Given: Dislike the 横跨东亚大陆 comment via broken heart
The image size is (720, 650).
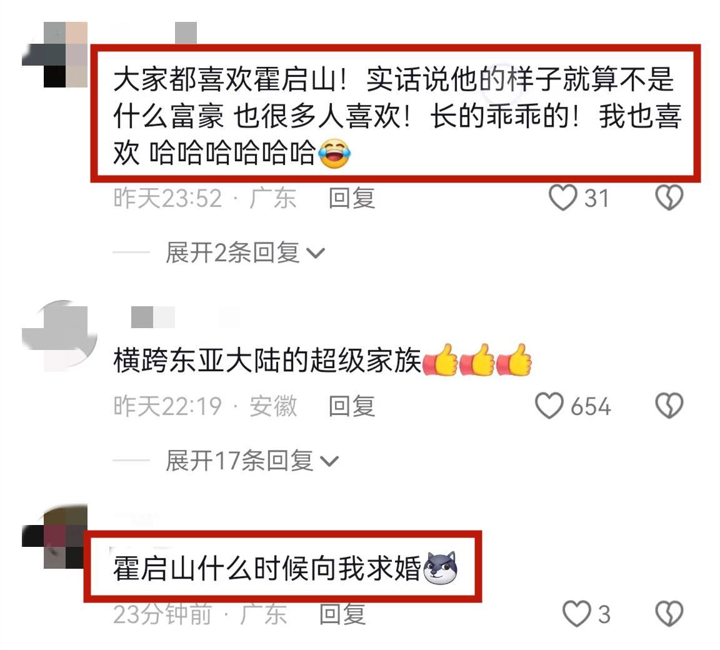Looking at the screenshot, I should 669,406.
